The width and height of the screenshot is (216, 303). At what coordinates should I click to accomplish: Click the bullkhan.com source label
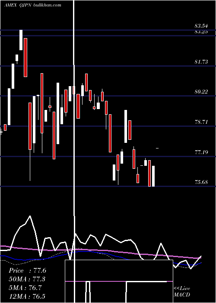tap(46, 5)
